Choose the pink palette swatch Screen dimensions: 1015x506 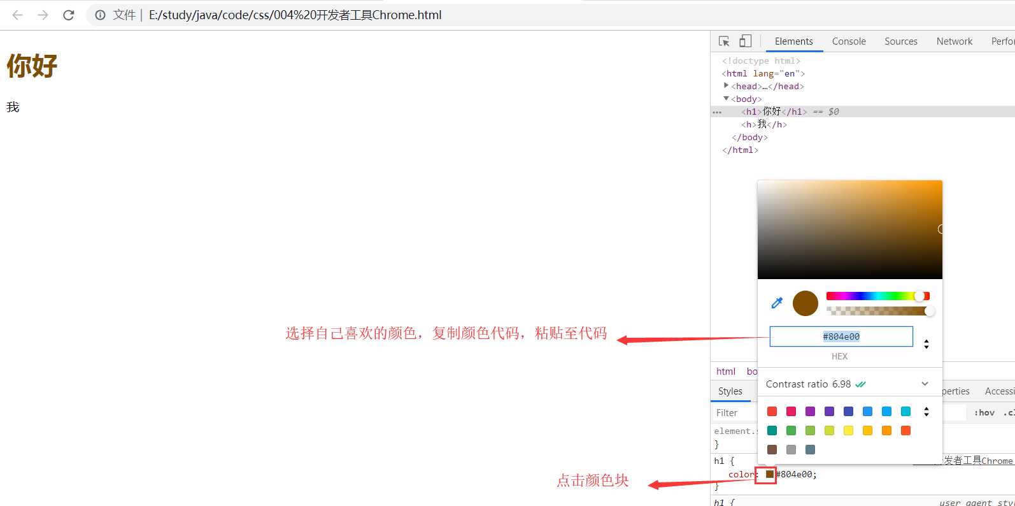click(x=791, y=412)
